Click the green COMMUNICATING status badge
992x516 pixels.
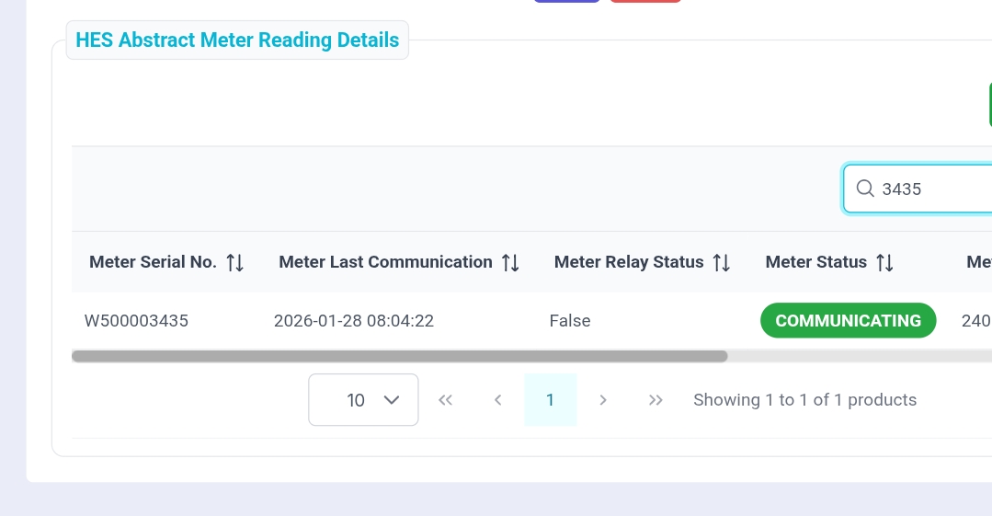[x=848, y=321]
